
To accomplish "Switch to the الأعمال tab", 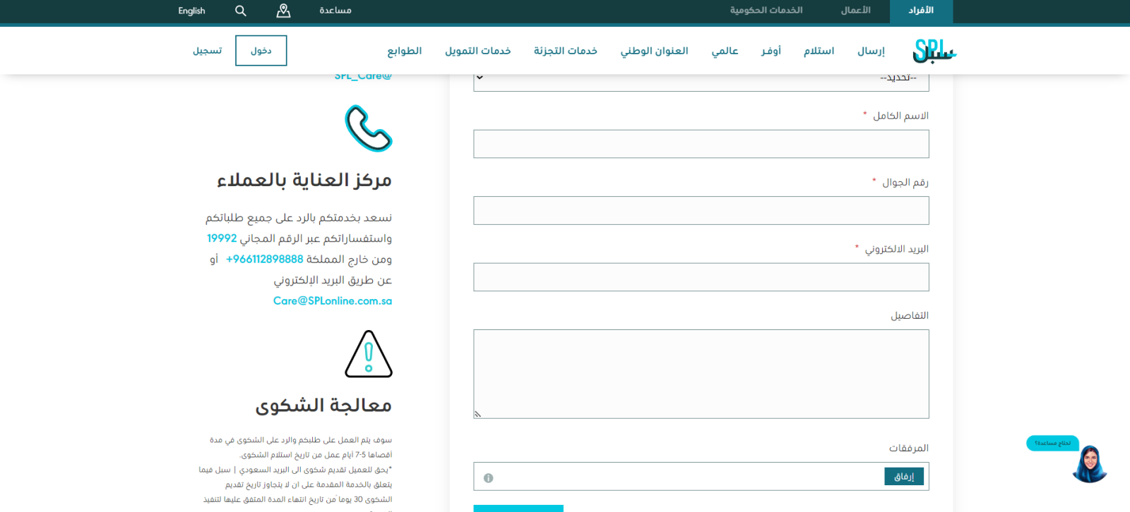I will [x=855, y=11].
